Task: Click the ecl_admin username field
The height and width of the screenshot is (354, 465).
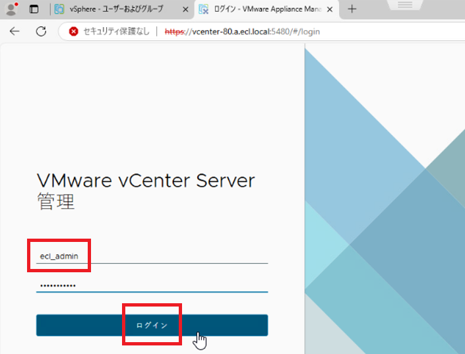Action: coord(152,256)
